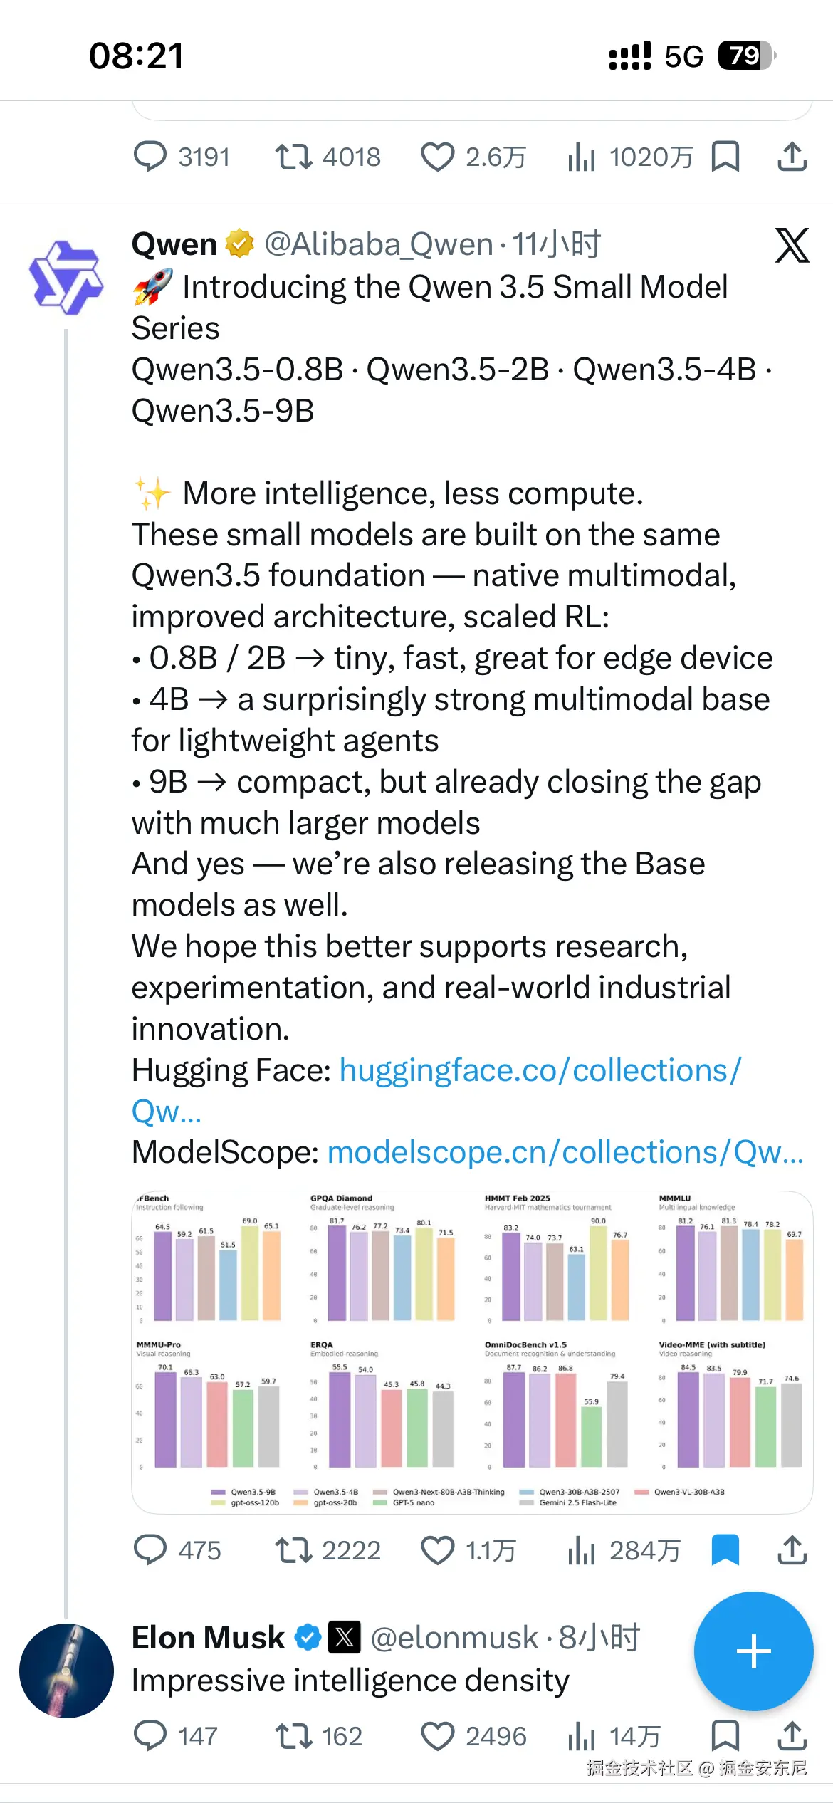Share Elon Musk's reply
This screenshot has width=833, height=1803.
792,1736
